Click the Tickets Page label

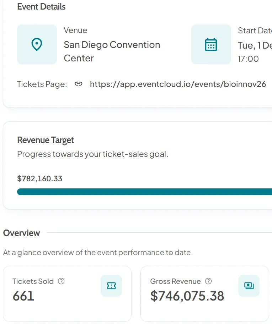click(x=42, y=84)
